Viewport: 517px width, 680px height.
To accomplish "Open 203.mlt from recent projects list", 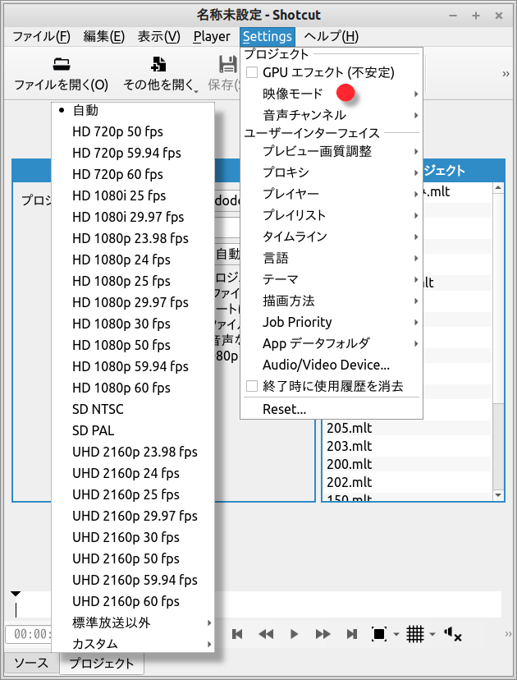I will 350,446.
